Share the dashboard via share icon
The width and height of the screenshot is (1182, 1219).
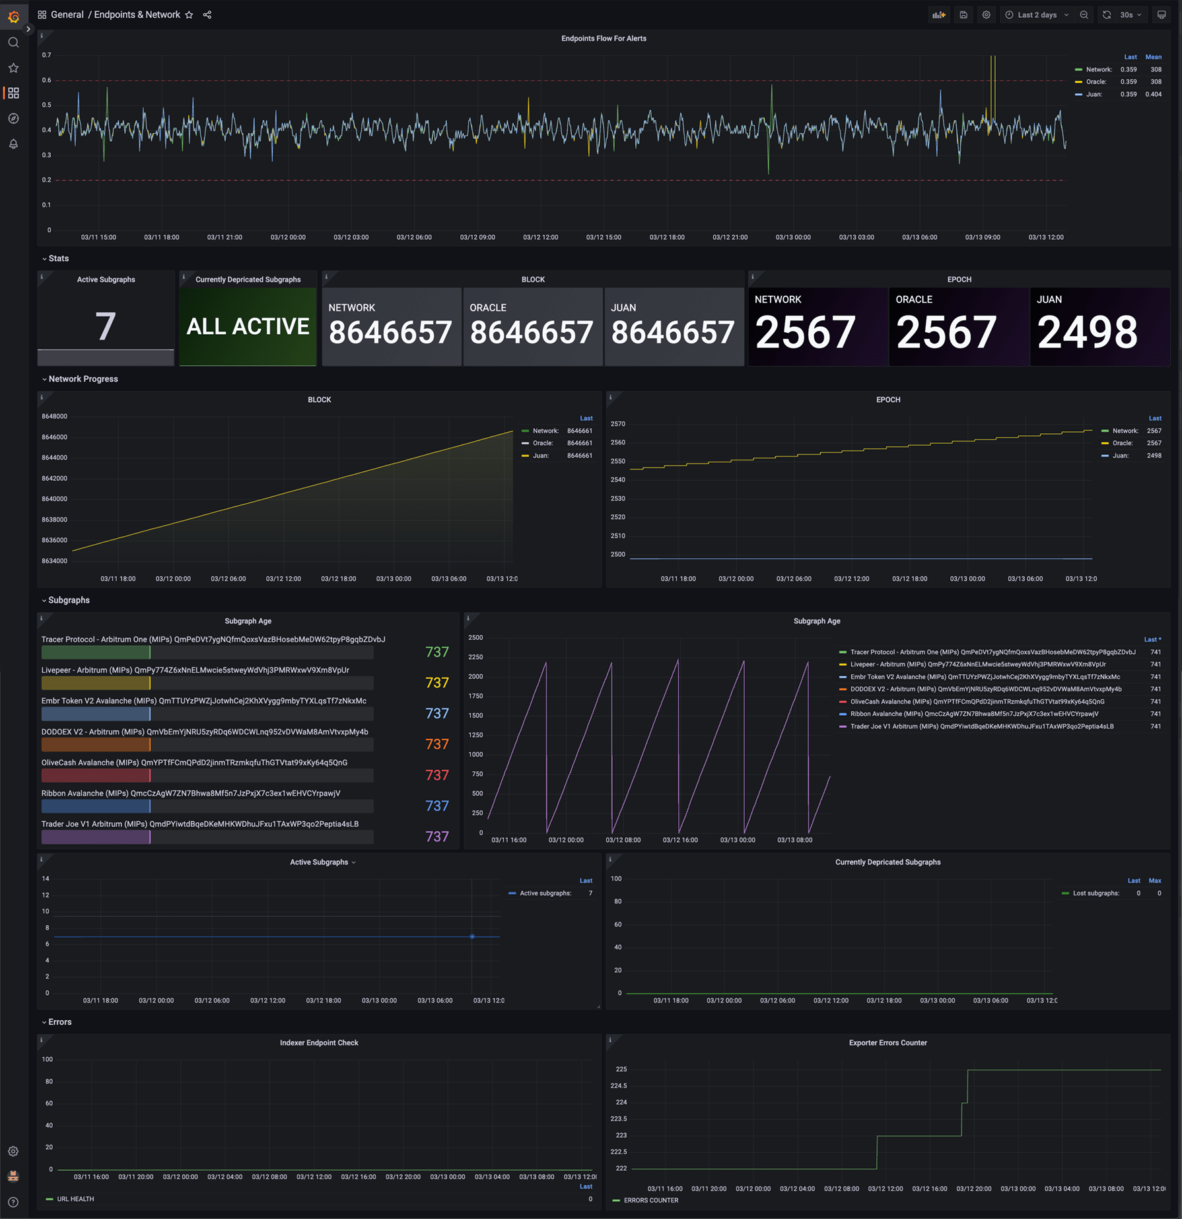coord(207,15)
